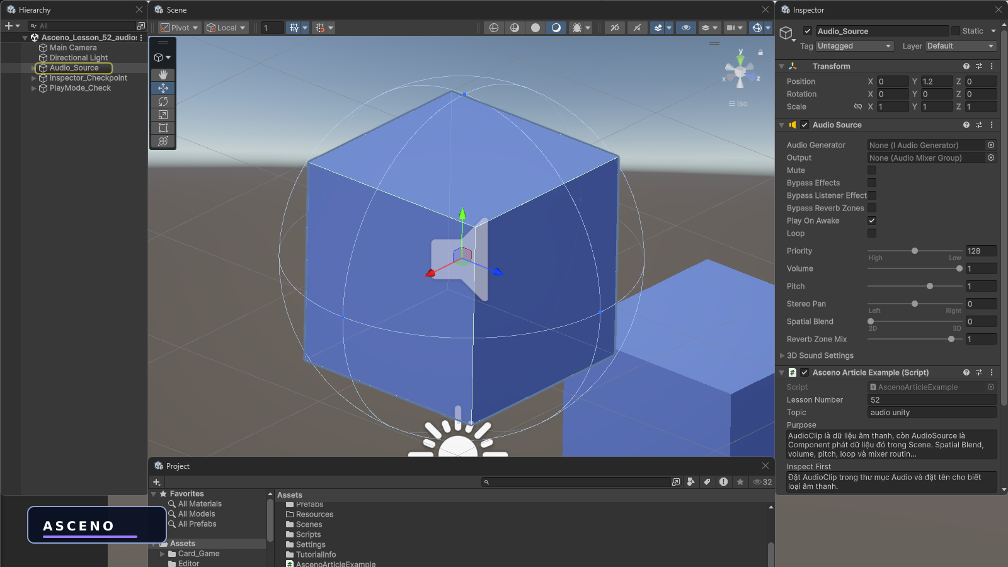The image size is (1008, 567).
Task: Collapse the Transform component
Action: [x=782, y=66]
